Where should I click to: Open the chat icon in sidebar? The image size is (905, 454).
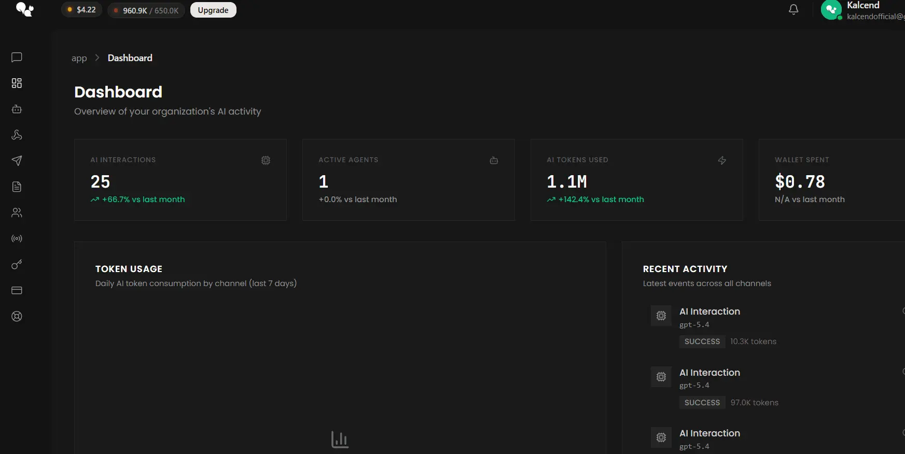(x=17, y=57)
